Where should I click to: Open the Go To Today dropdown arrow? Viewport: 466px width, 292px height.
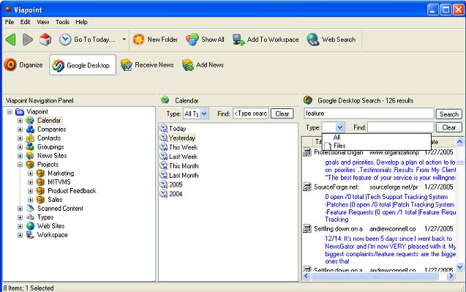tap(124, 40)
